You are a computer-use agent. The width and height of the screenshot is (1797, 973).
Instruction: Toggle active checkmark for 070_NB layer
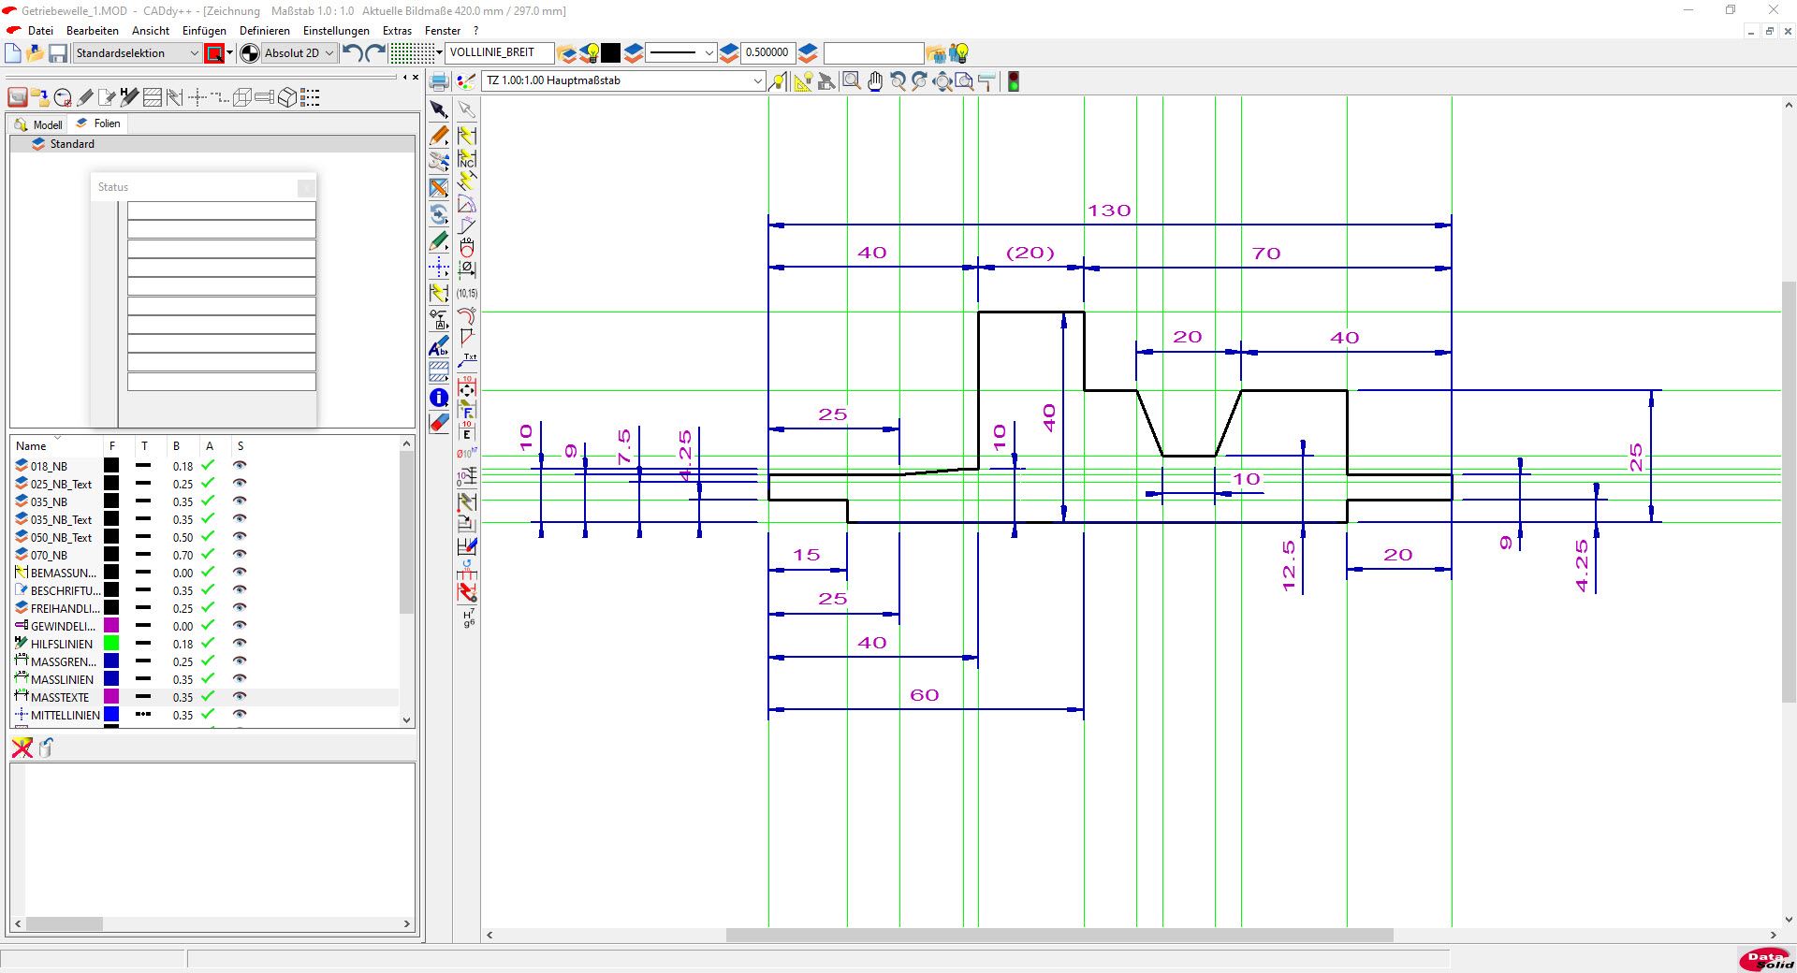(x=208, y=555)
